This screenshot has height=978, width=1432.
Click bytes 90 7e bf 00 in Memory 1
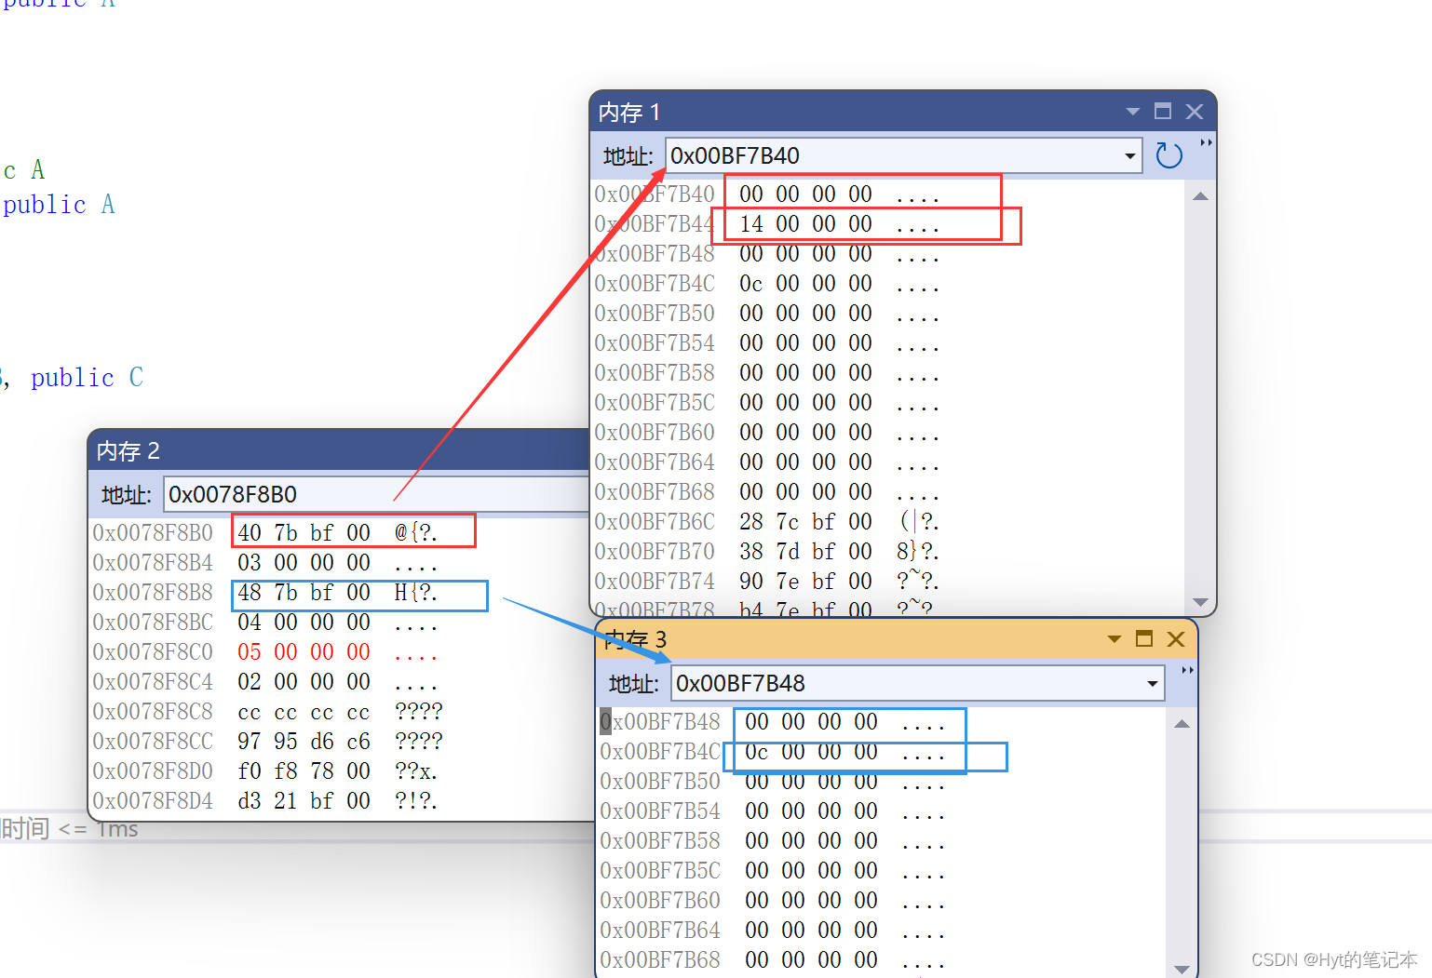coord(806,582)
